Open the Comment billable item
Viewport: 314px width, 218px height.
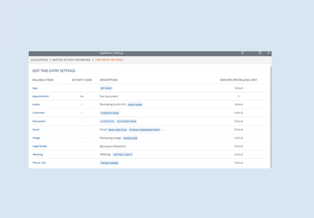[x=39, y=113]
